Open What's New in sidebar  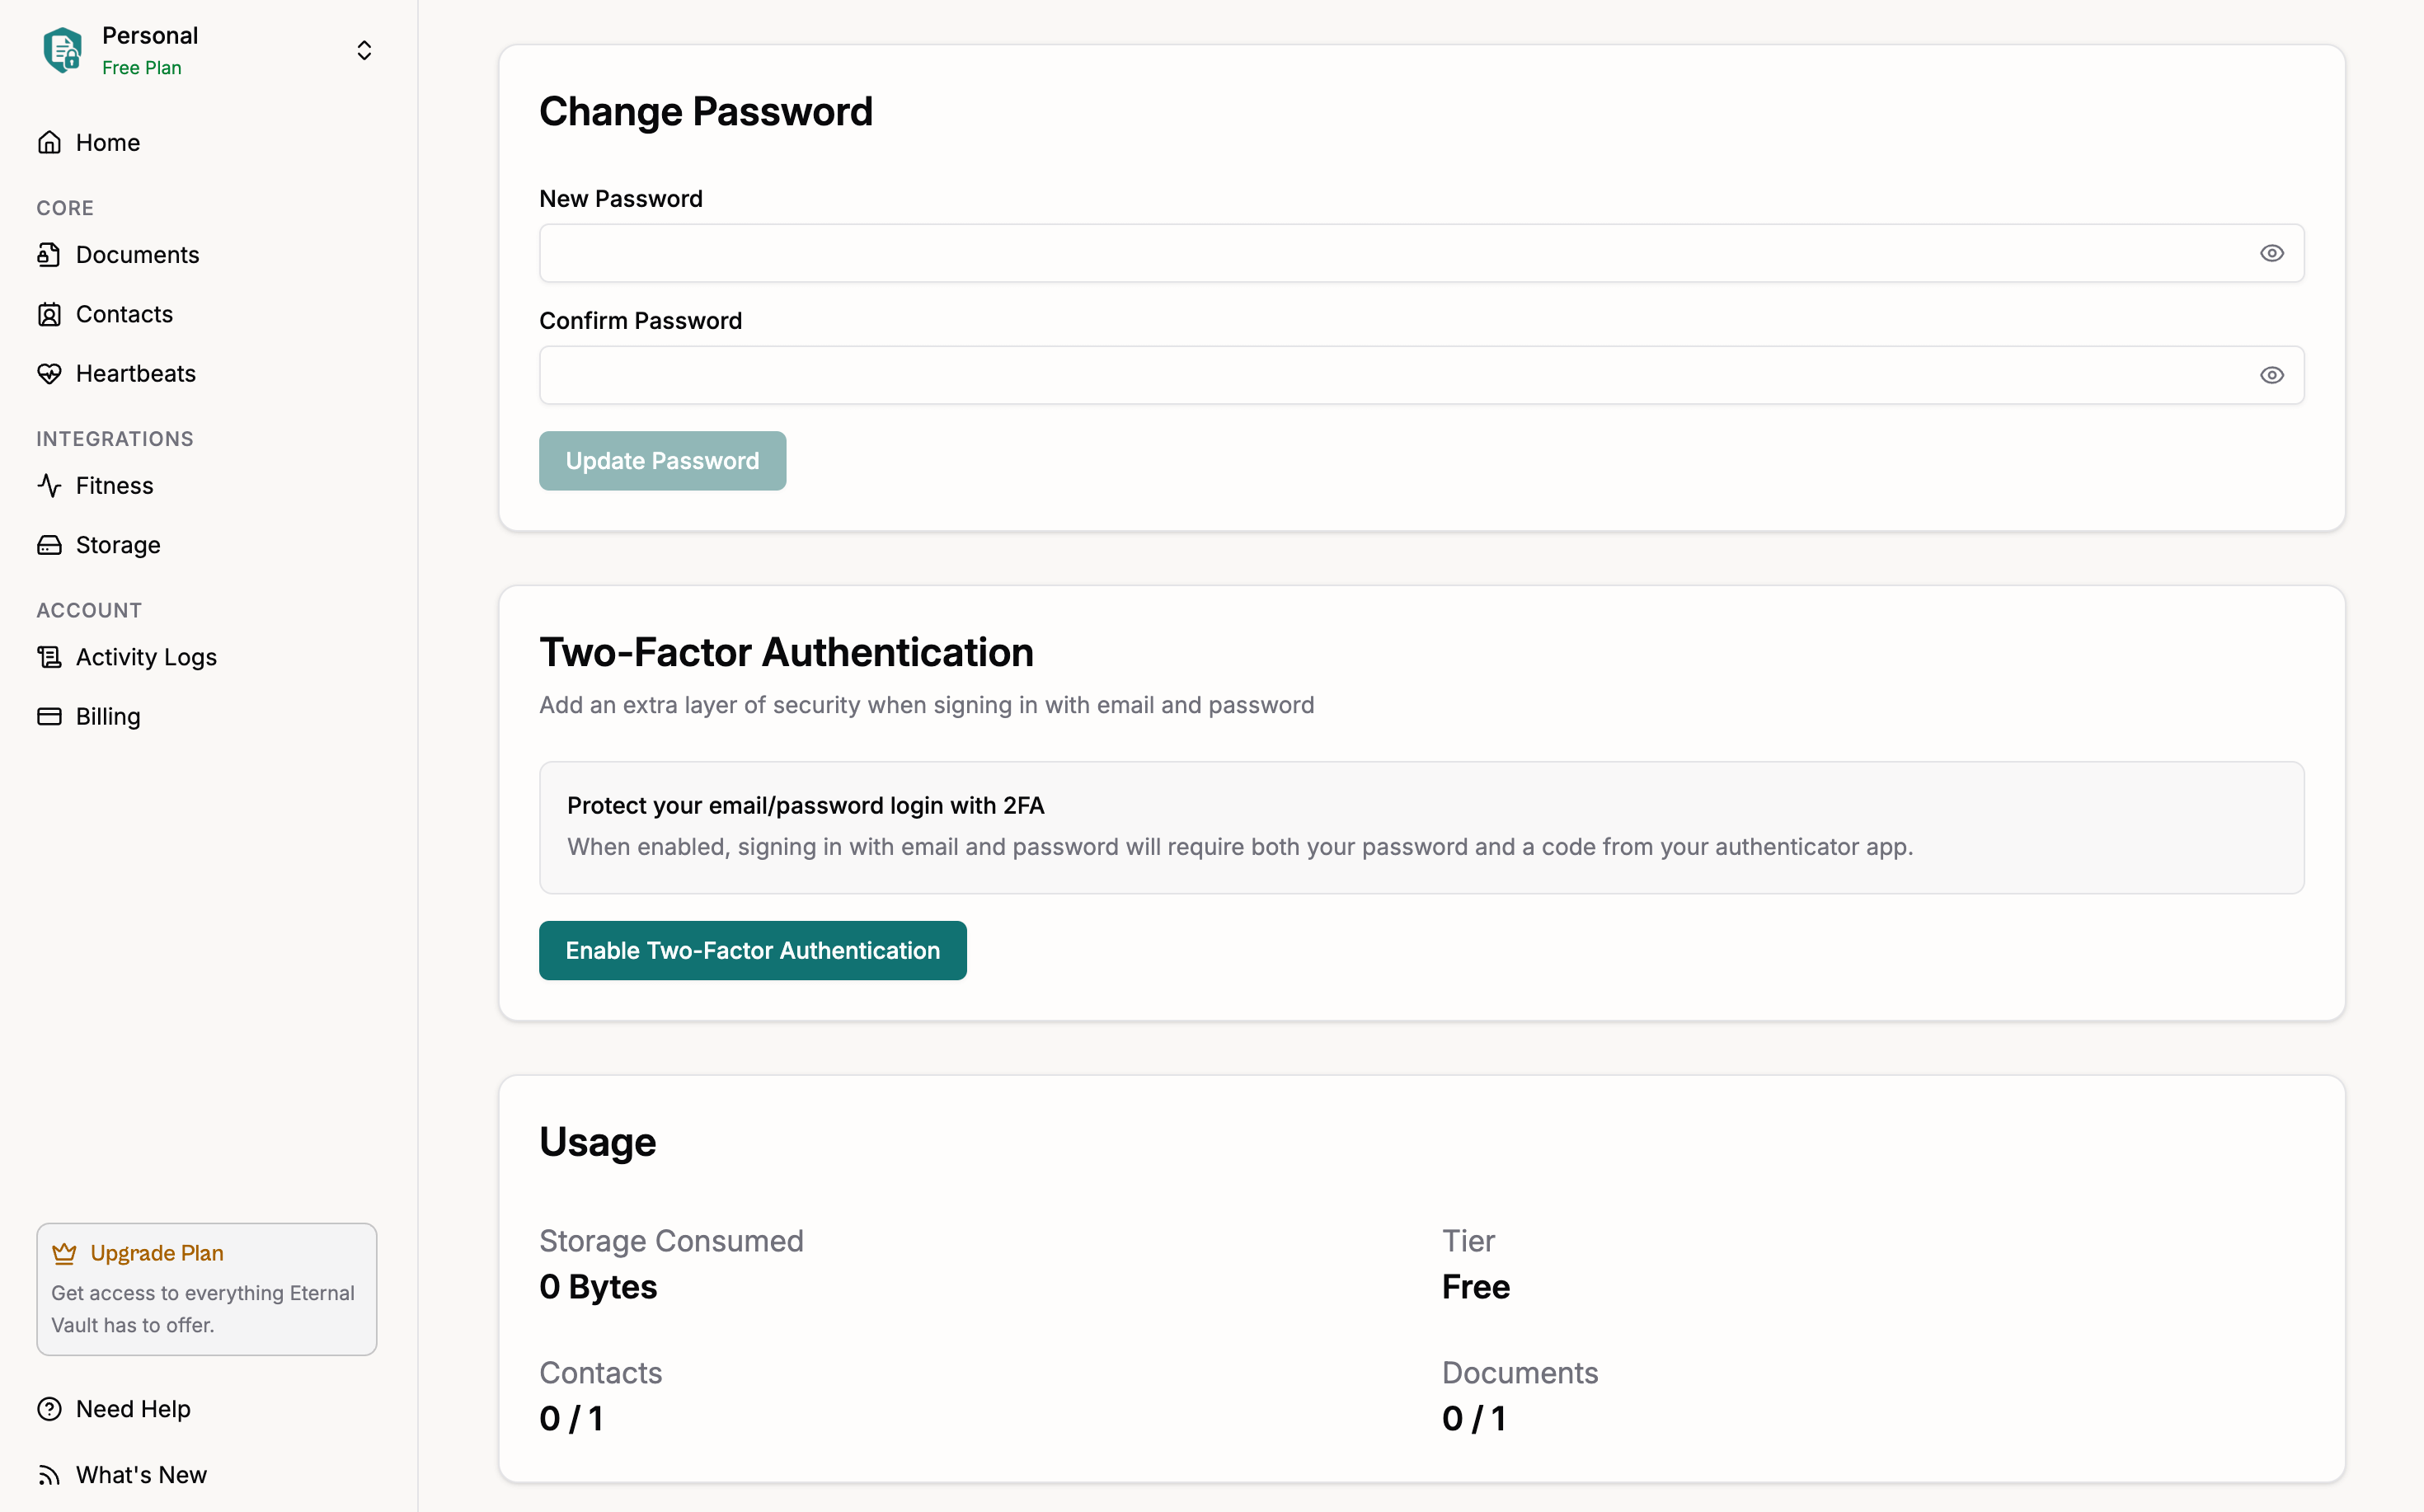pos(141,1474)
